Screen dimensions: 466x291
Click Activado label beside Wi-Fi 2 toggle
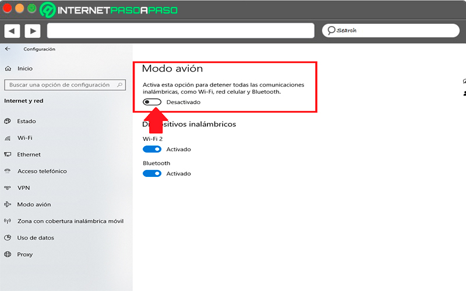(x=178, y=150)
